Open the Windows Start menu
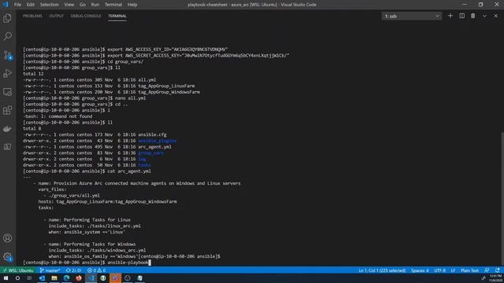The width and height of the screenshot is (504, 283). click(x=6, y=278)
